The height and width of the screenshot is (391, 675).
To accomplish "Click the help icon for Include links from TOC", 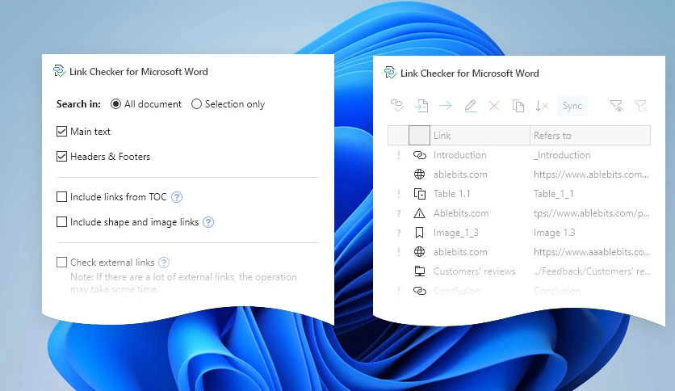I will [x=177, y=197].
